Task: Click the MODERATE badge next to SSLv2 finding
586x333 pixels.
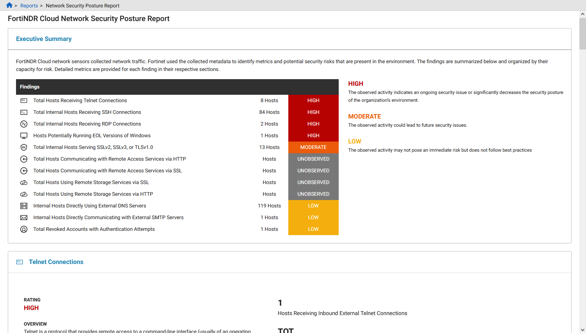Action: (313, 147)
